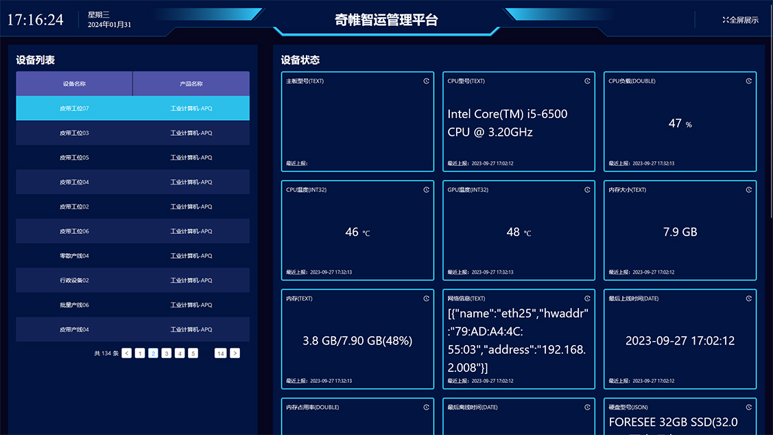This screenshot has width=773, height=435.
Task: Click the GPU温度 card clock icon
Action: [x=587, y=189]
